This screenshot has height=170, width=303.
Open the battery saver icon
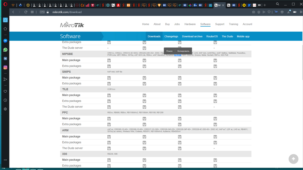coord(295,12)
